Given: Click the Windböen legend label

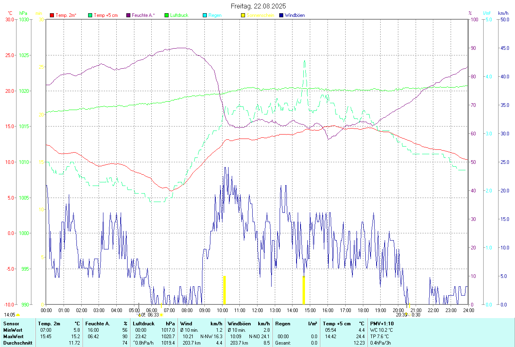Looking at the screenshot, I should click(295, 15).
